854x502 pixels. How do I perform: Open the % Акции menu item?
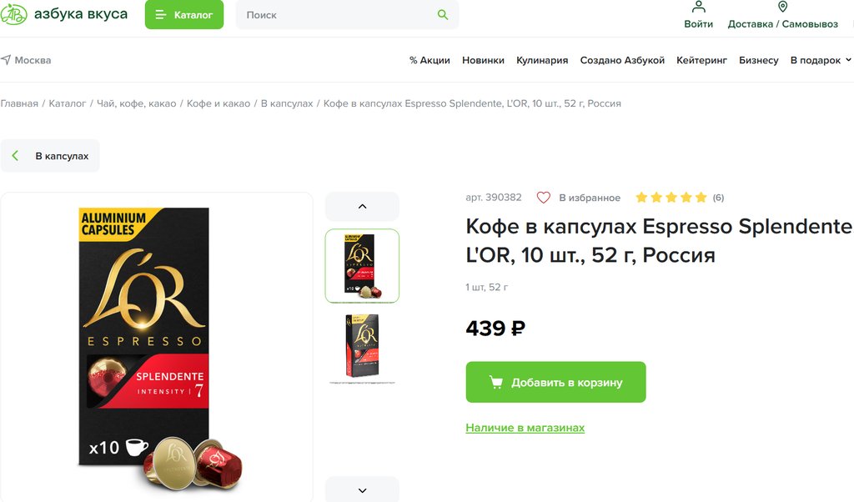(x=430, y=60)
